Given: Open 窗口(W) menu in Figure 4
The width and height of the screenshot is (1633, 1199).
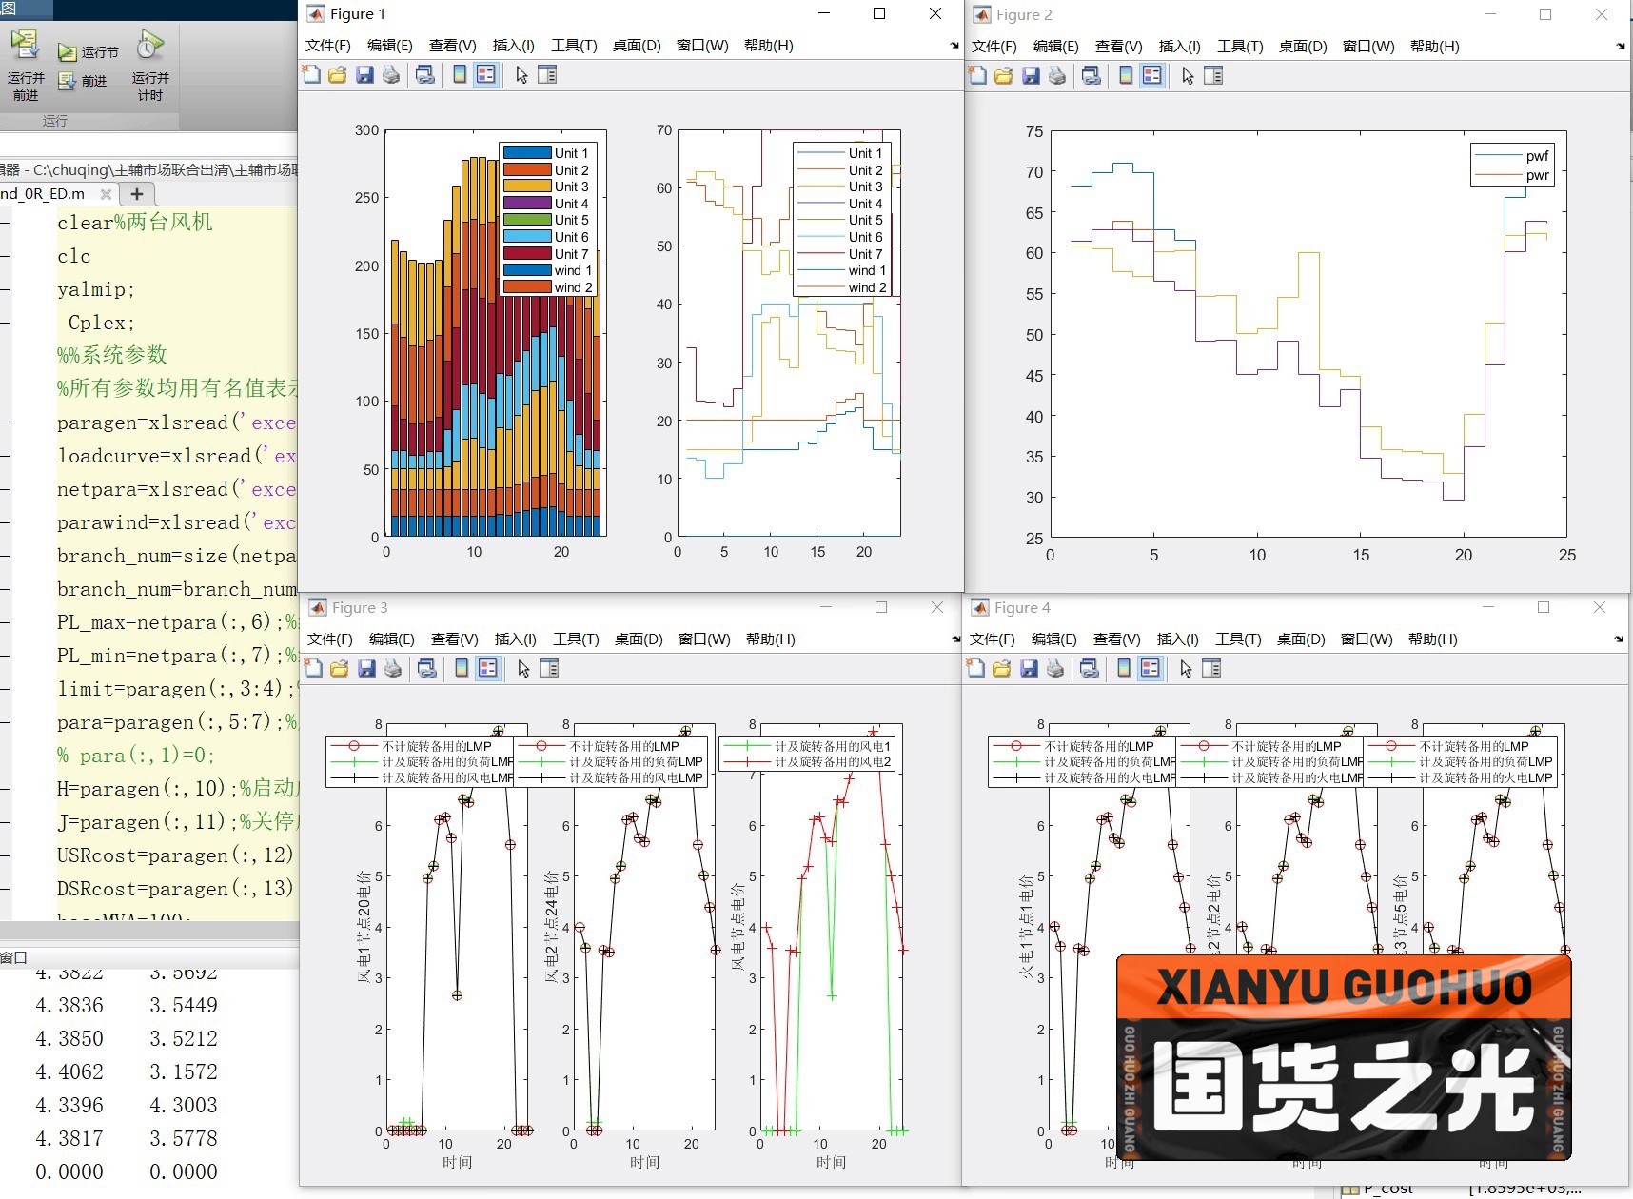Looking at the screenshot, I should pos(1367,639).
